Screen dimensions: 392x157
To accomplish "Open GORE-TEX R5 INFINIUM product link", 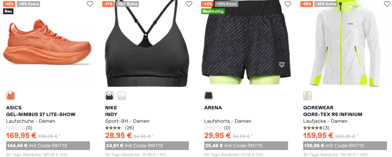I will (333, 115).
